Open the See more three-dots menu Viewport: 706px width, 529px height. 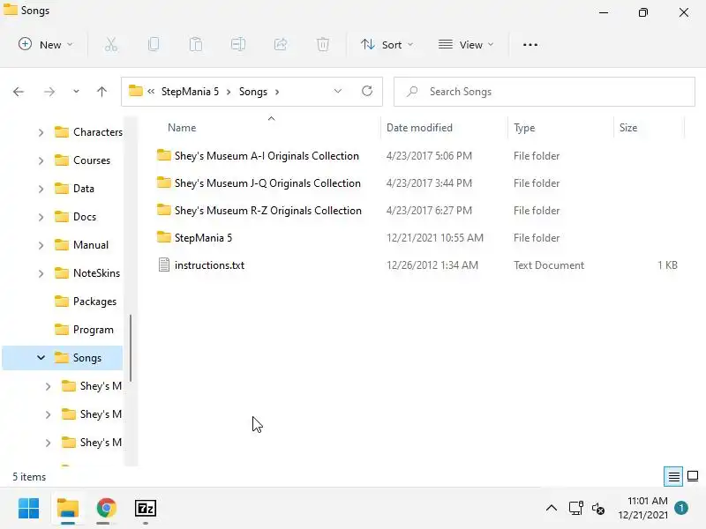(530, 45)
